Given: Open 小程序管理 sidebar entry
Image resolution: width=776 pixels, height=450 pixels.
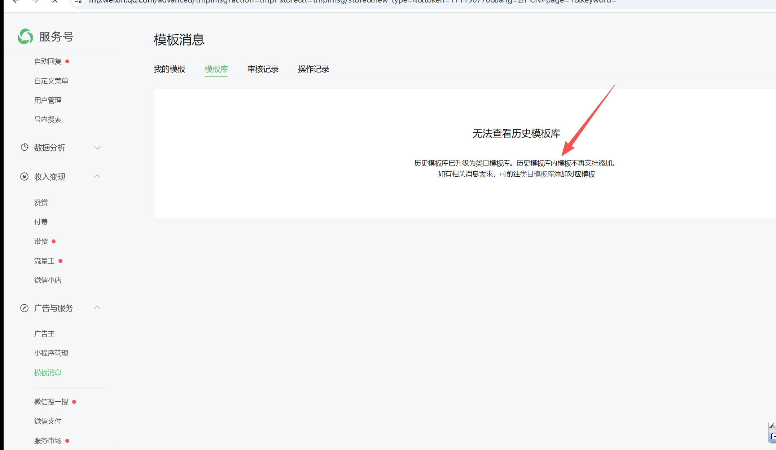Looking at the screenshot, I should click(51, 353).
